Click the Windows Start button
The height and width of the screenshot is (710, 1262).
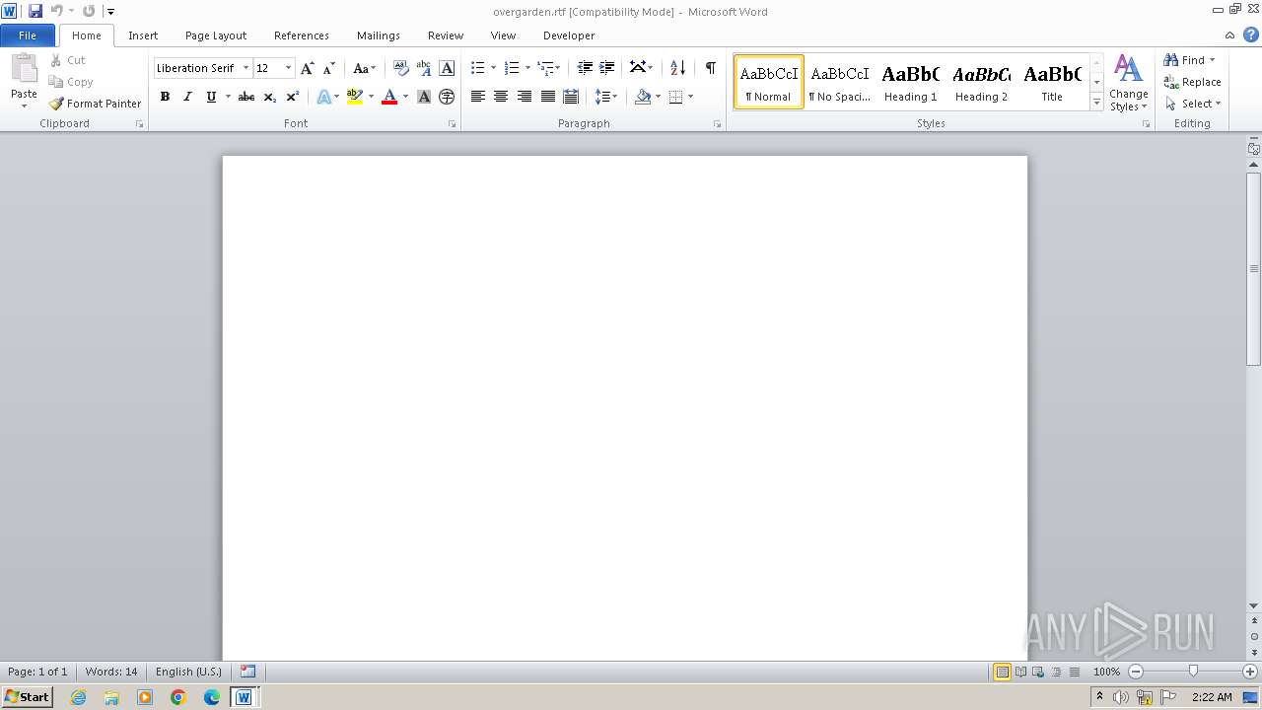click(27, 696)
